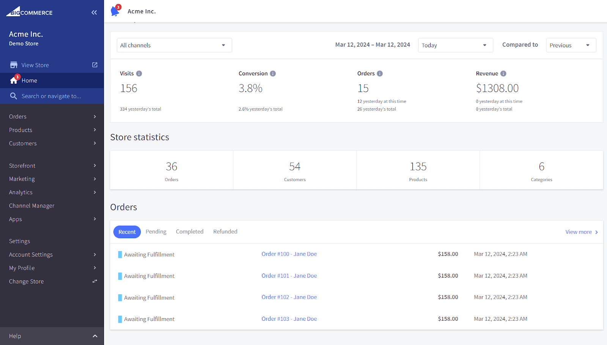Click the search magnifier icon in the sidebar
The height and width of the screenshot is (345, 607).
(x=14, y=96)
